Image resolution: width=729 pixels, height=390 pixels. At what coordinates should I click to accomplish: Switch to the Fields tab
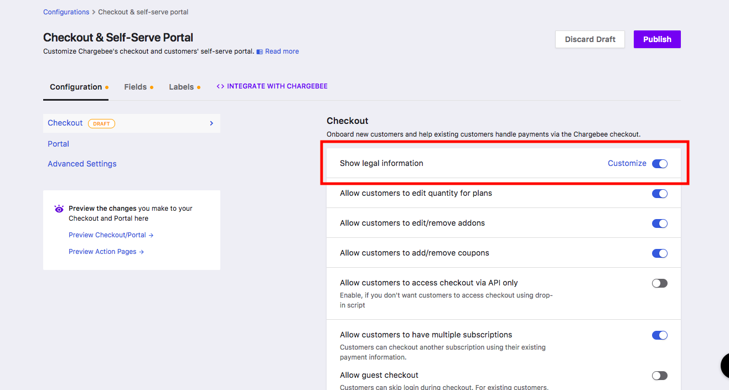136,87
